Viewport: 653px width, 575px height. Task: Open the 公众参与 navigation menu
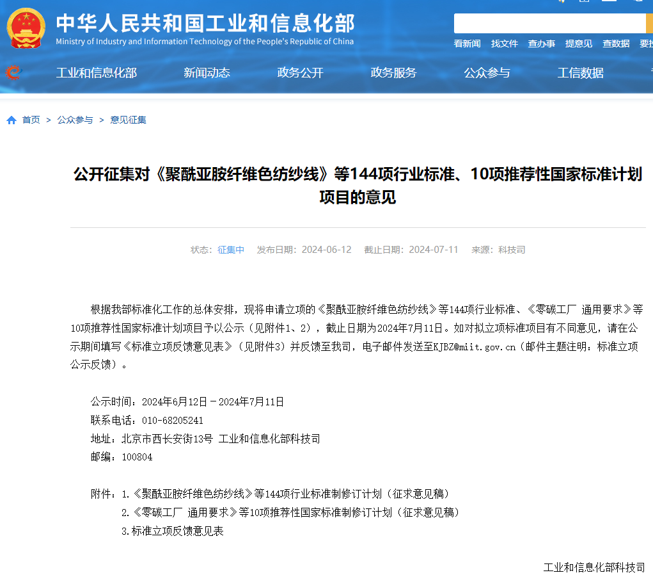click(487, 73)
